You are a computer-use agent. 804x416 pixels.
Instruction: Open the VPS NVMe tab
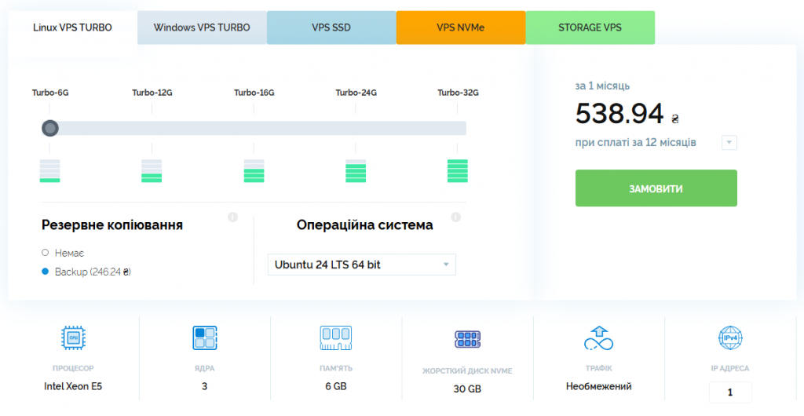[460, 27]
